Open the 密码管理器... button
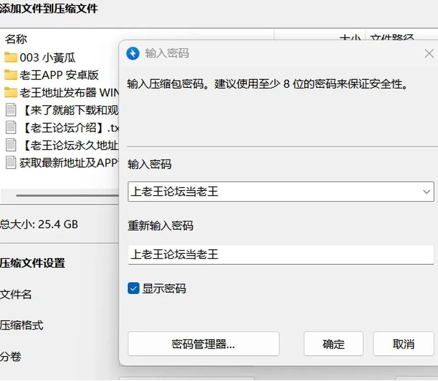Screen dimensions: 438x381 203,344
